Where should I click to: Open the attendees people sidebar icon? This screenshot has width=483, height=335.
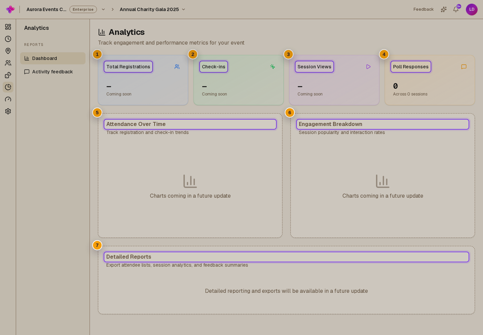[8, 63]
